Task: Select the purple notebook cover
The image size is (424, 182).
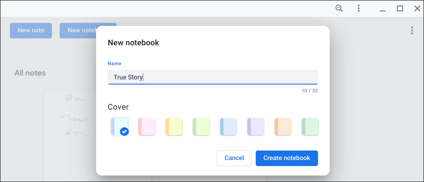Action: click(256, 126)
